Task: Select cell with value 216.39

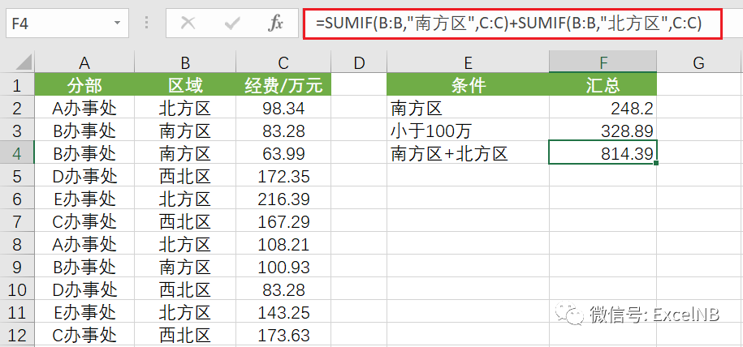Action: (283, 199)
